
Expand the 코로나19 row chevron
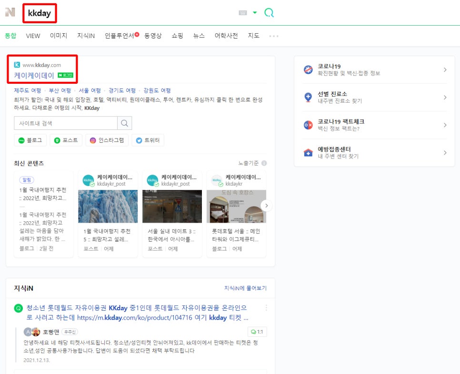(x=445, y=70)
